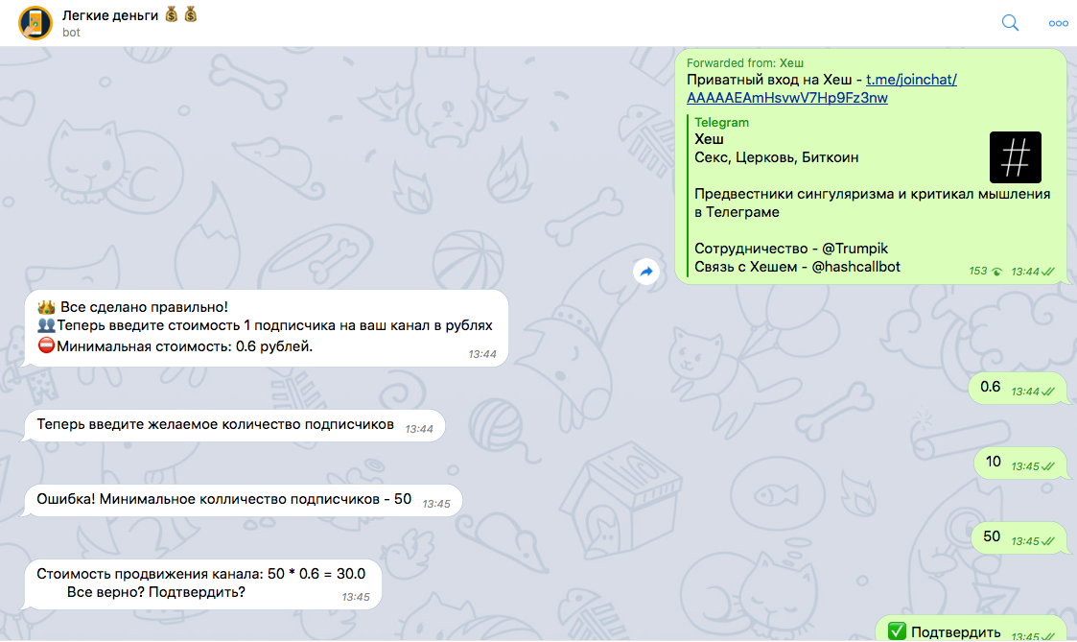Click the sent message '50'

tap(1018, 538)
